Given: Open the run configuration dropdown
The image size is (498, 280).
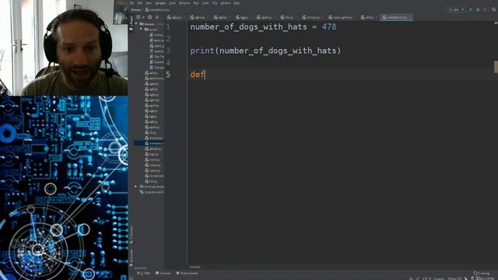Looking at the screenshot, I should click(457, 10).
